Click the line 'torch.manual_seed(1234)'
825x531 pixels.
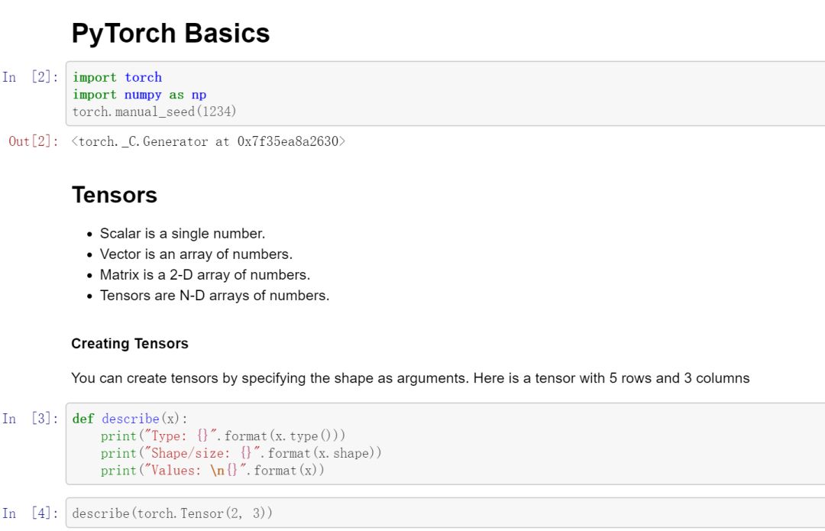click(154, 112)
